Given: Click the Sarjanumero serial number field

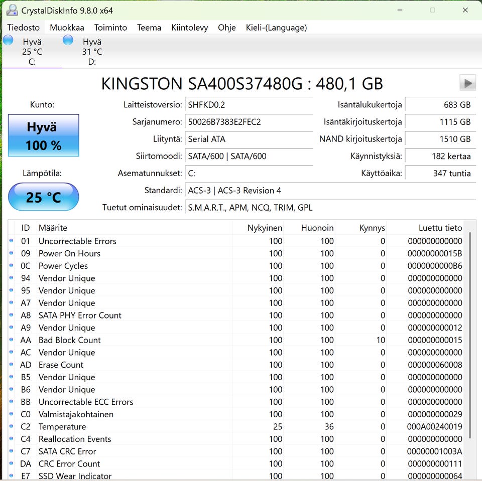Looking at the screenshot, I should [x=249, y=122].
